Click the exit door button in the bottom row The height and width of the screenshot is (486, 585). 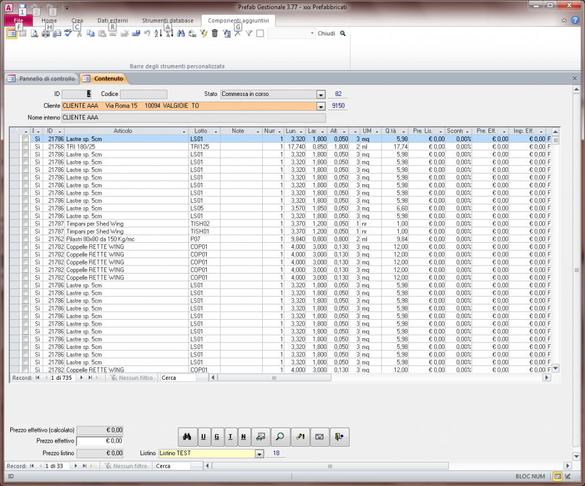click(x=339, y=437)
